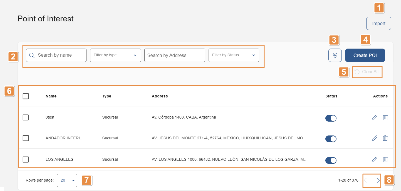The height and width of the screenshot is (191, 401).
Task: Select all rows with header checkbox
Action: tap(26, 96)
